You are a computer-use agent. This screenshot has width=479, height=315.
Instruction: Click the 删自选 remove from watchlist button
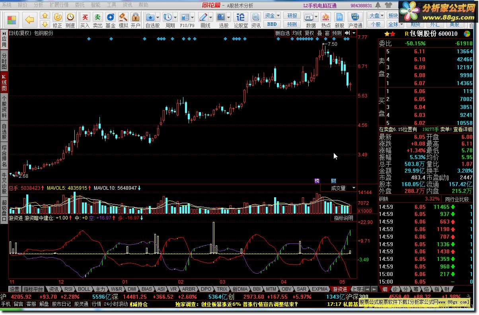point(282,33)
